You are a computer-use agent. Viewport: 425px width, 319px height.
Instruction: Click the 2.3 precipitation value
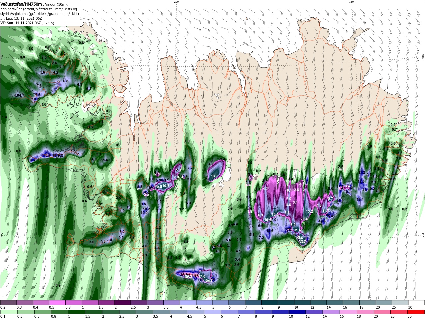[x=91, y=126]
